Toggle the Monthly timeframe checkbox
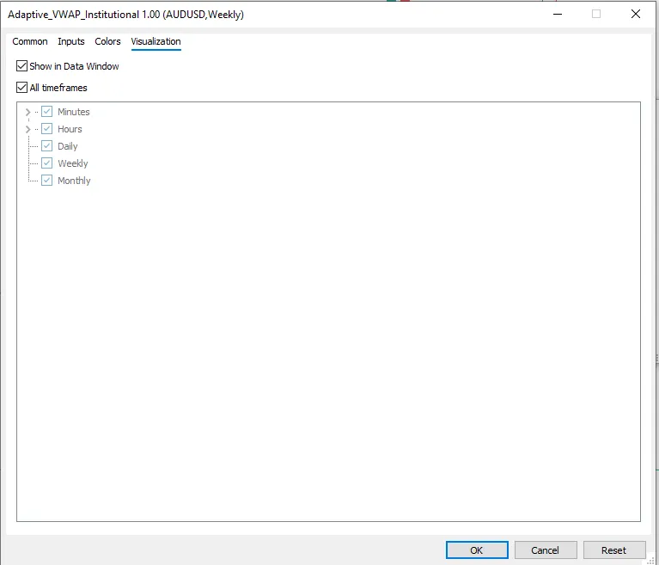 pyautogui.click(x=47, y=181)
